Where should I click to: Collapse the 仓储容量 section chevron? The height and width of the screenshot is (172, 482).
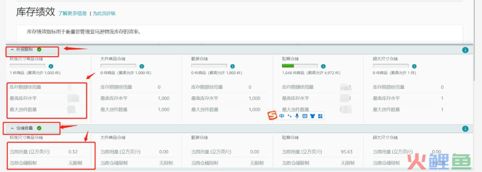(12, 128)
